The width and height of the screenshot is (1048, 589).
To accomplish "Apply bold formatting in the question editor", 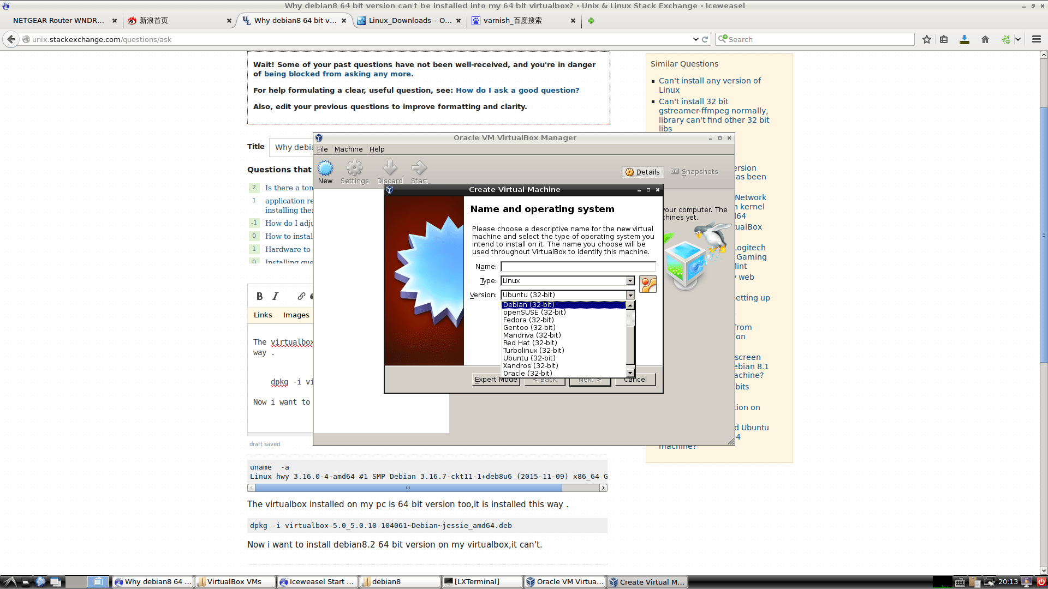I will point(260,296).
